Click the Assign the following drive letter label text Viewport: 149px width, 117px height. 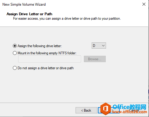pos(40,46)
